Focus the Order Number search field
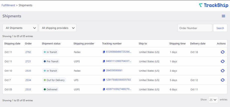This screenshot has width=230, height=107. 195,28
